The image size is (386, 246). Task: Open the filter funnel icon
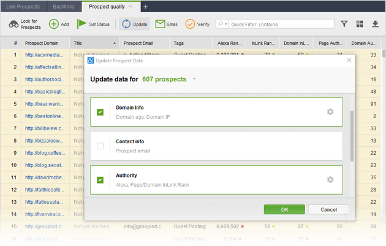click(344, 24)
